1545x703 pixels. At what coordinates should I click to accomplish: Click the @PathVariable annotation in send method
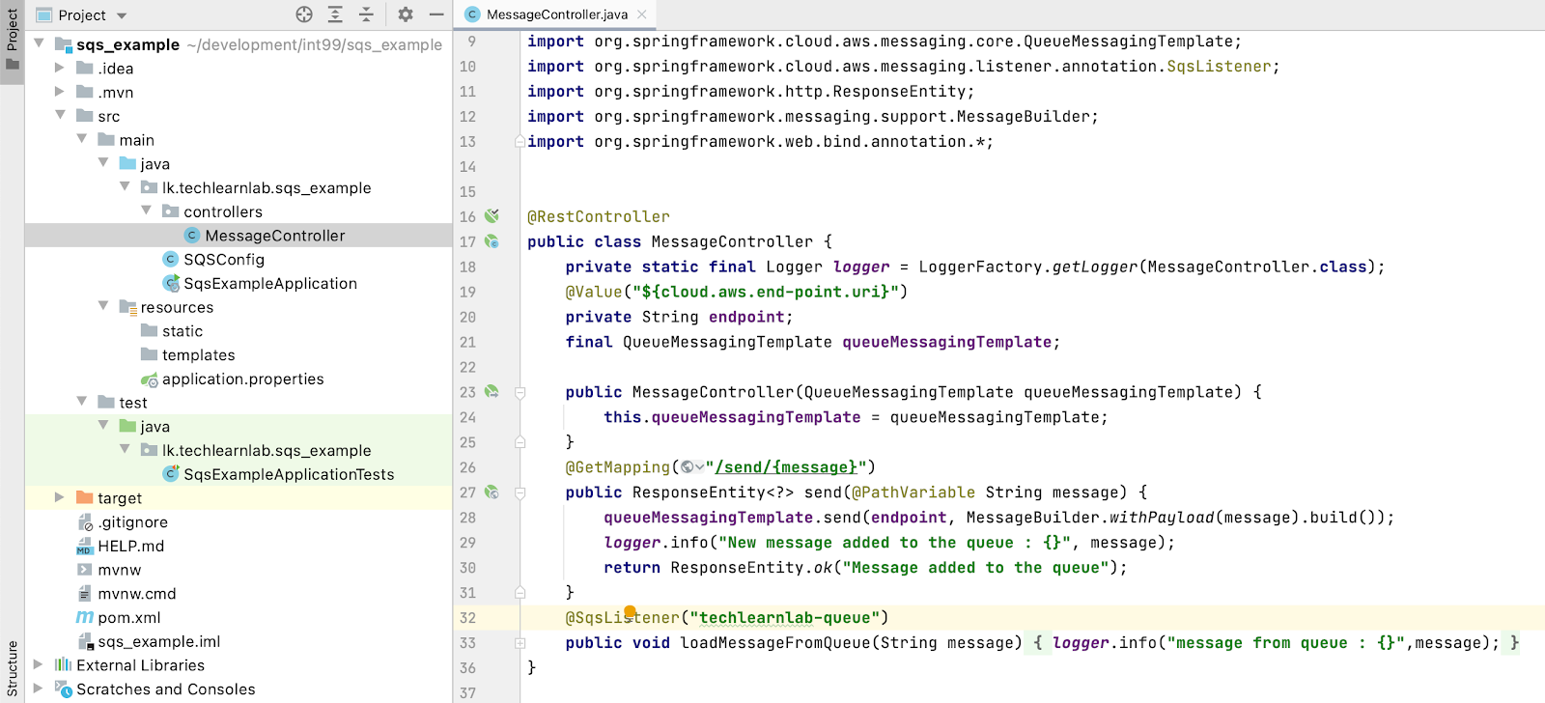(913, 492)
